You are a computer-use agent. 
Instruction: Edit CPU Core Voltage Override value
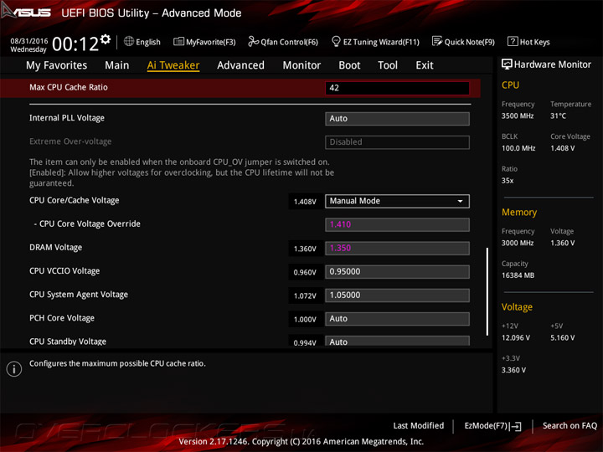[397, 225]
